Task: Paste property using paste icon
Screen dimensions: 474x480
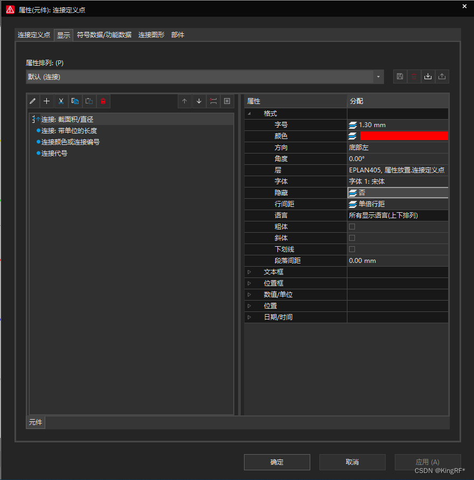Action: click(89, 101)
